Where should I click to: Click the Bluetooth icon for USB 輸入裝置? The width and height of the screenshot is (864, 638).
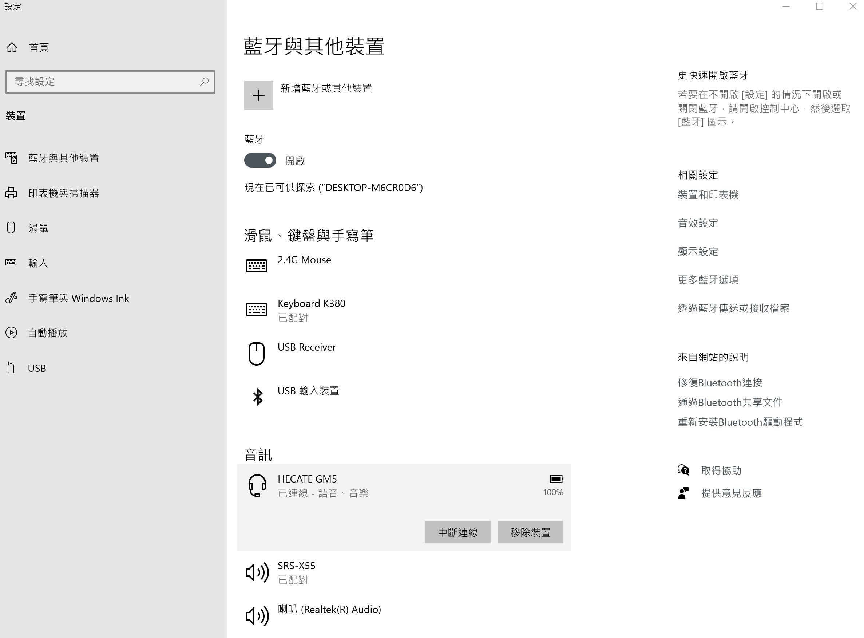click(x=257, y=397)
